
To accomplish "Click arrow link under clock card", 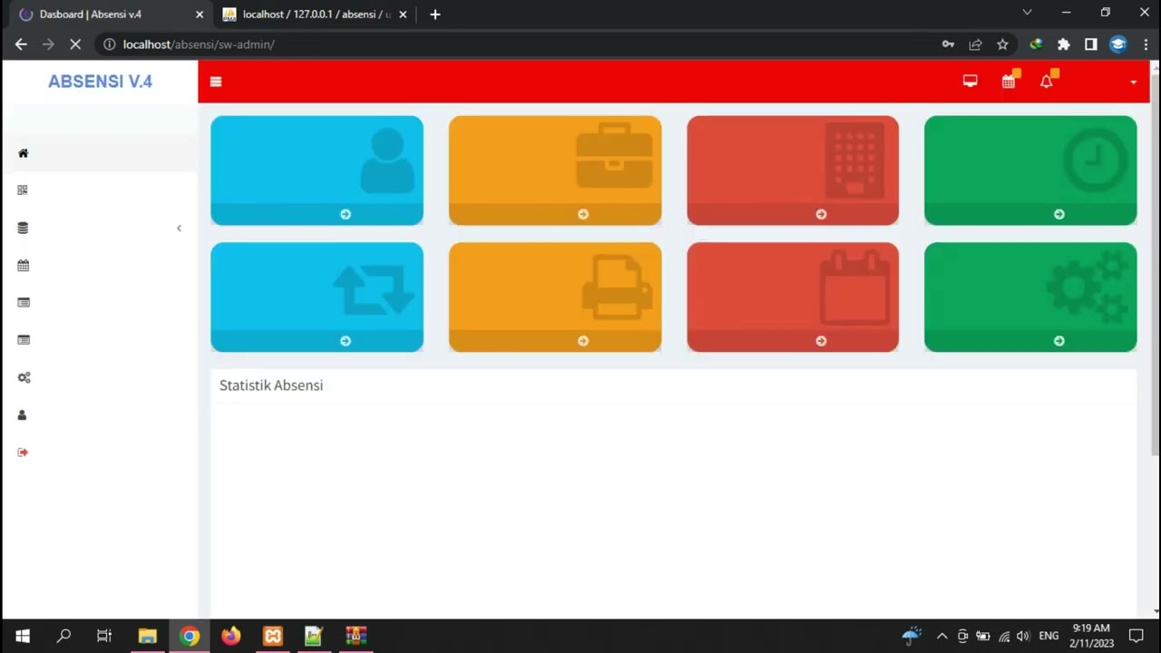I will [x=1059, y=214].
